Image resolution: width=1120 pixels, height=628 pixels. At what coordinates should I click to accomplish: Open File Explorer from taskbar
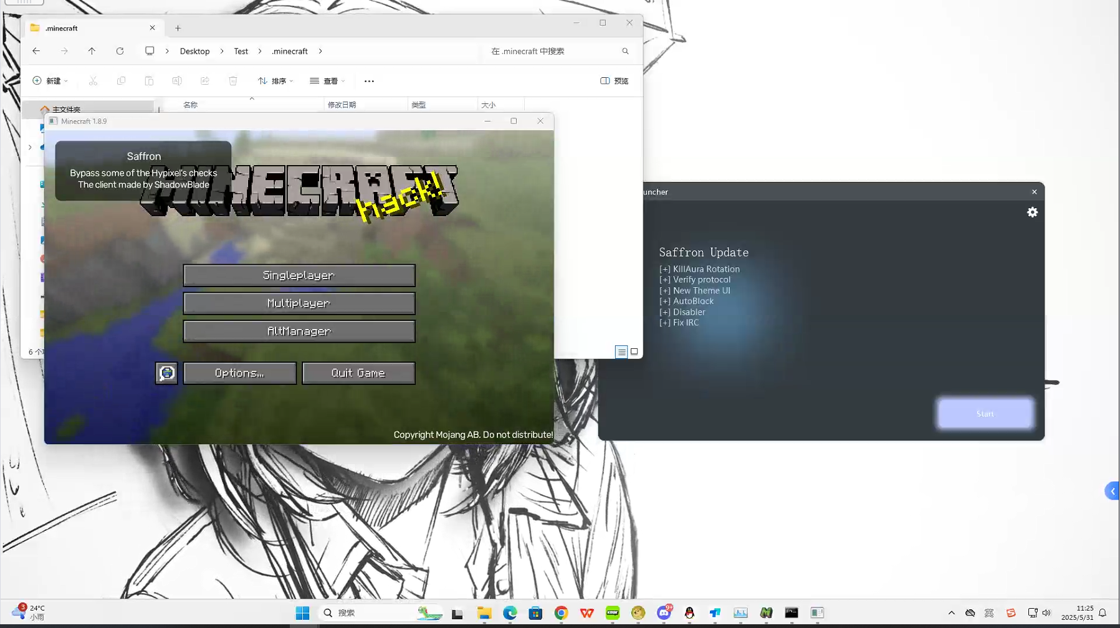[484, 613]
